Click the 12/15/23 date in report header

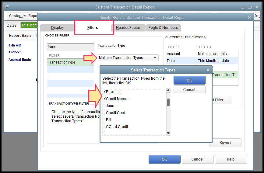click(15, 52)
